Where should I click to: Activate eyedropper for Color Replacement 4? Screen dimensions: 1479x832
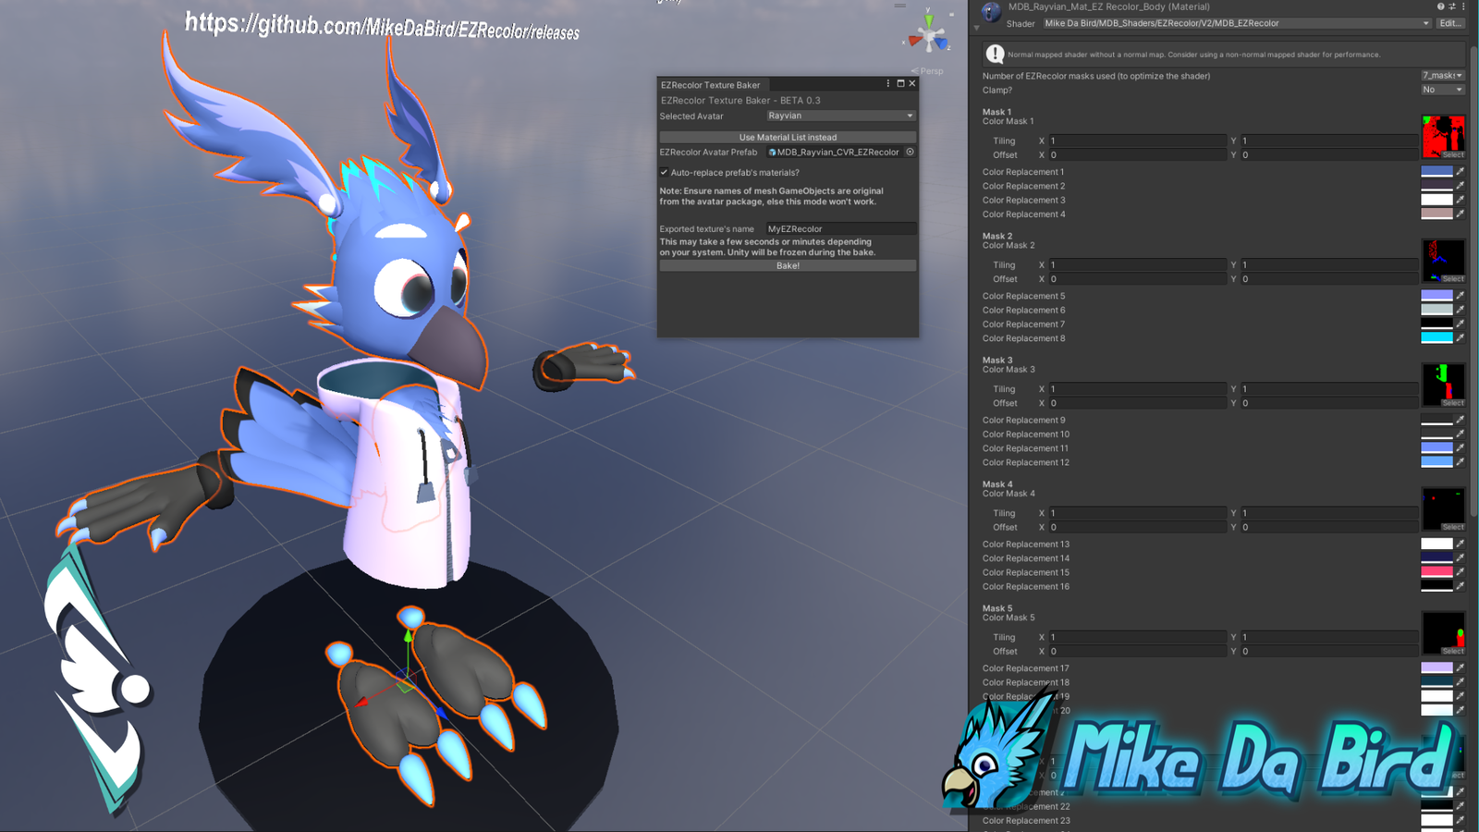(1461, 214)
